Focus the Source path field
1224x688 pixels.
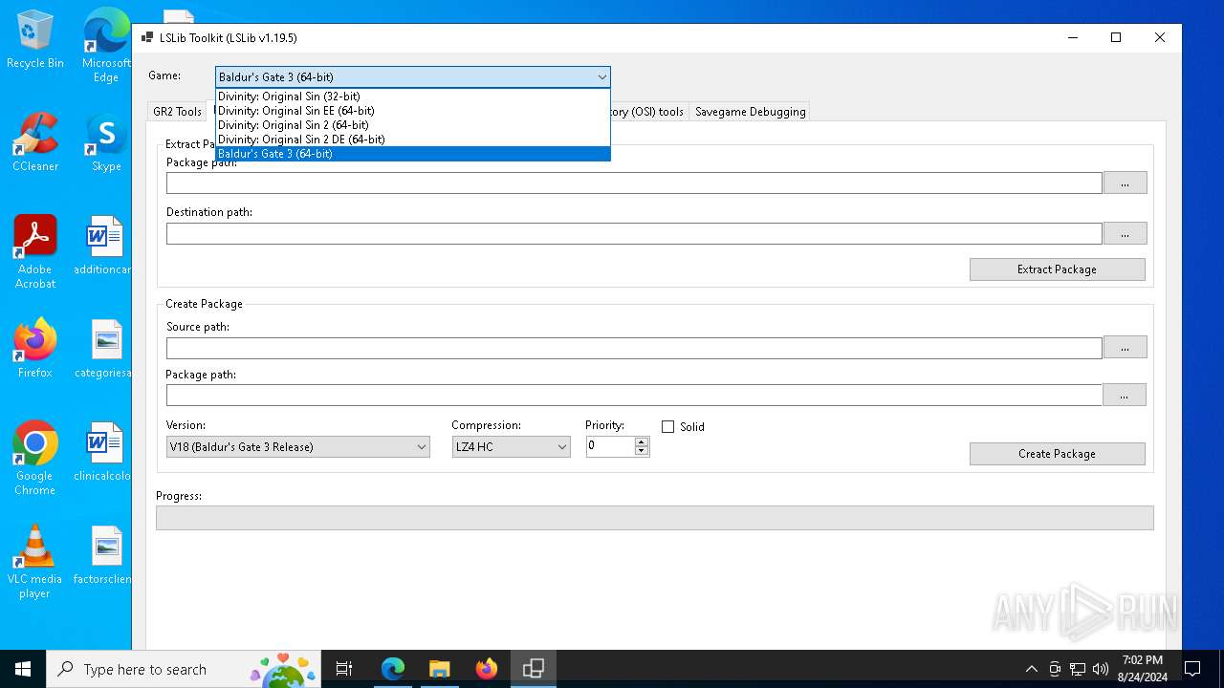[x=634, y=348]
